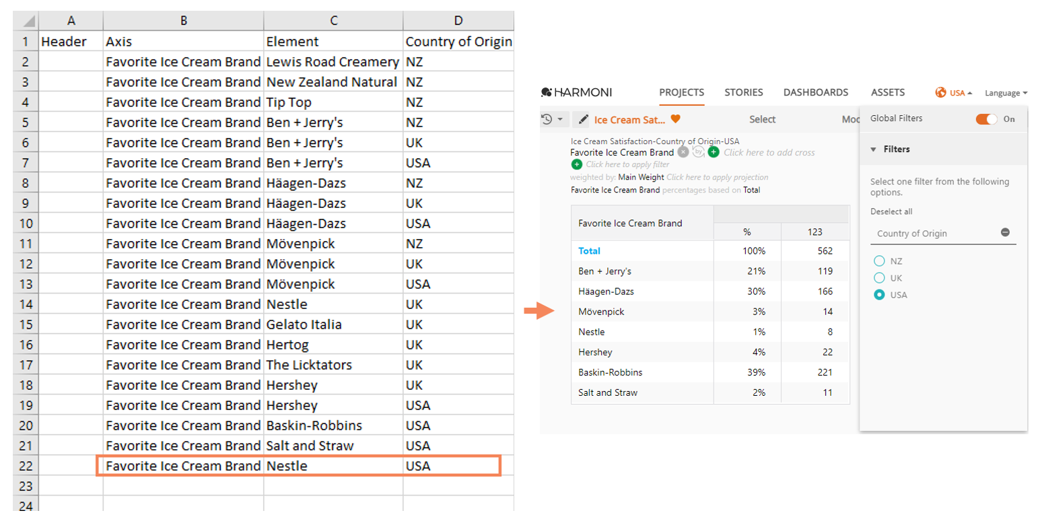This screenshot has width=1038, height=517.
Task: Click the 123 column header
Action: pos(815,232)
